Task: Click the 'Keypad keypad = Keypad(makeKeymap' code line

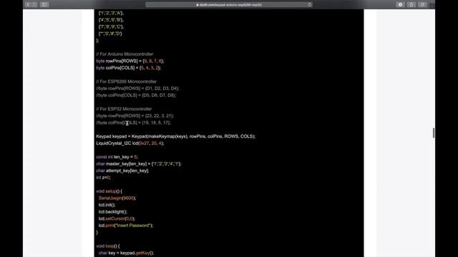Action: [x=175, y=136]
